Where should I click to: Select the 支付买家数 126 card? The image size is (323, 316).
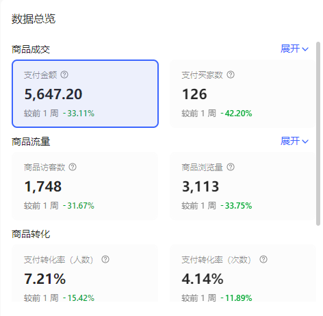click(x=243, y=94)
